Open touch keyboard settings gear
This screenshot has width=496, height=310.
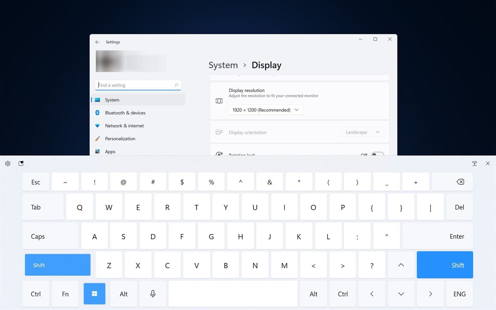click(x=8, y=163)
